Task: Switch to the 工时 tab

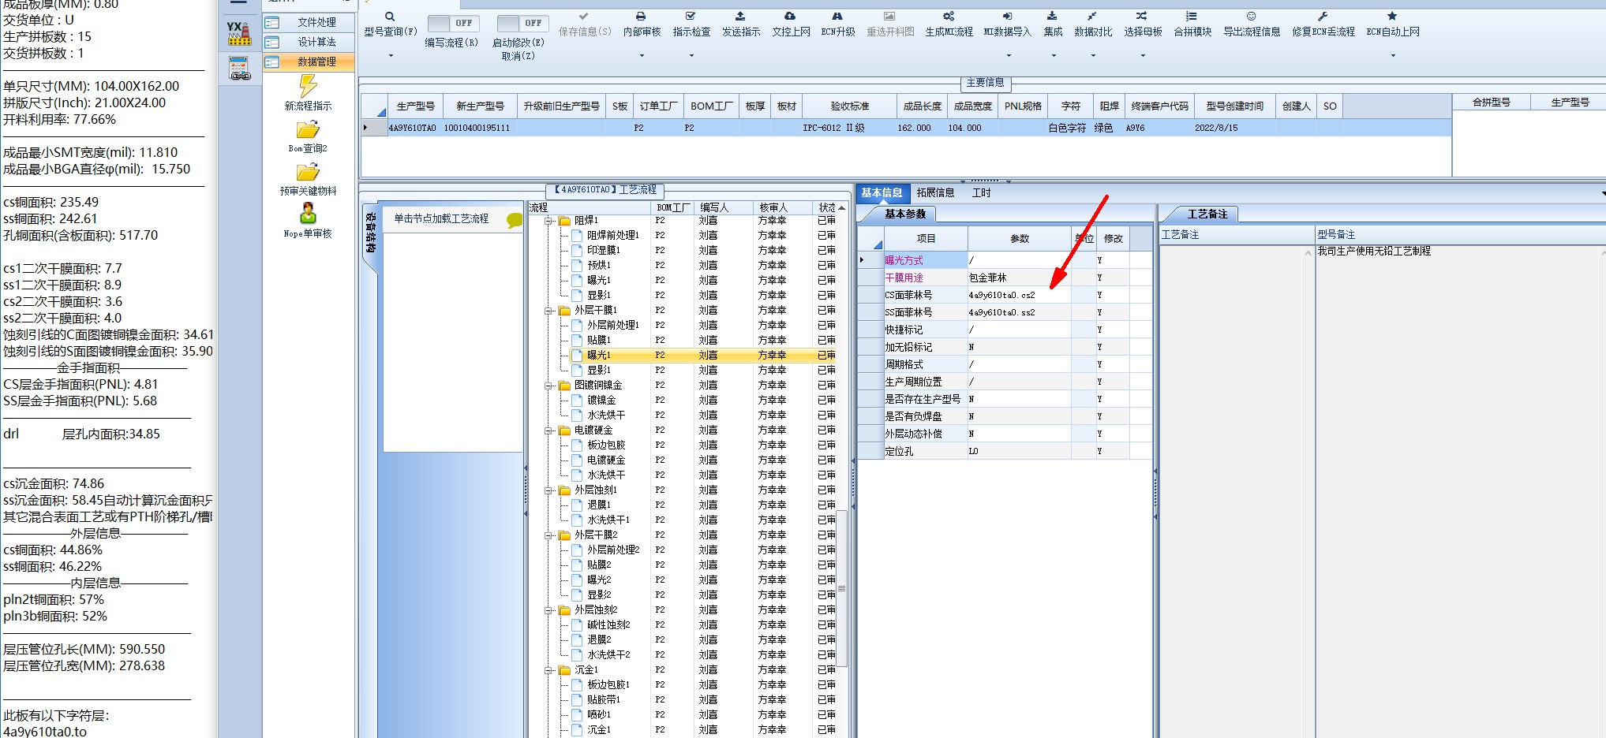Action: pos(981,192)
